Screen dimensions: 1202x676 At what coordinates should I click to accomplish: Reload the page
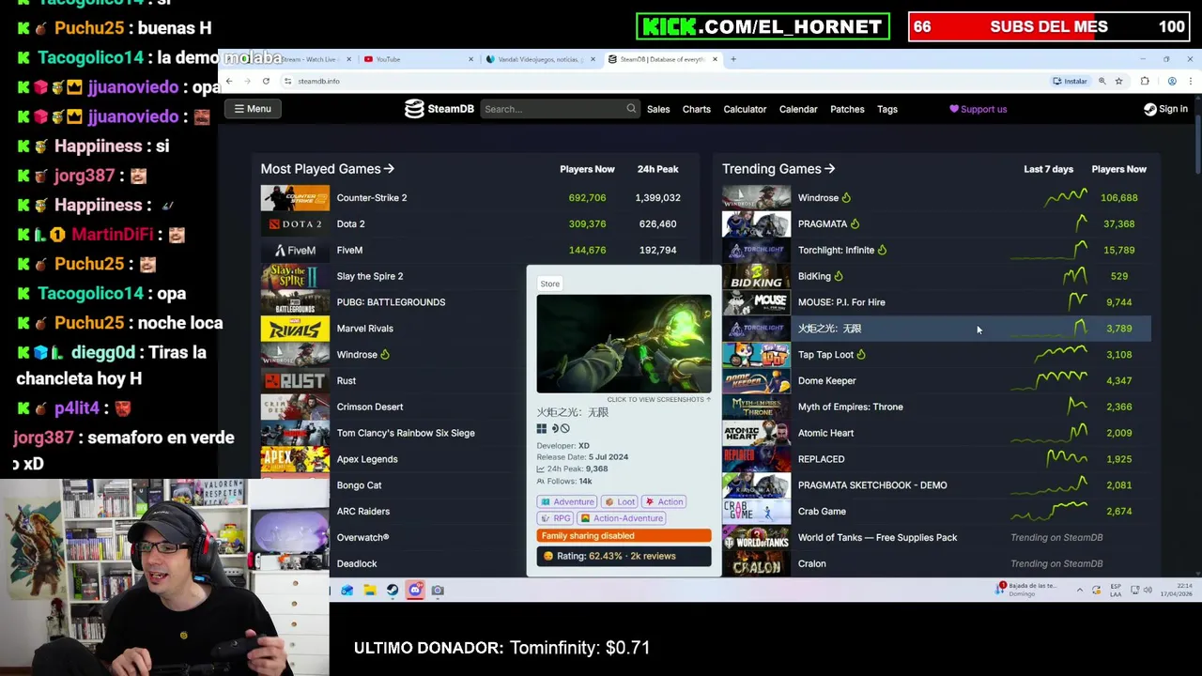point(266,82)
